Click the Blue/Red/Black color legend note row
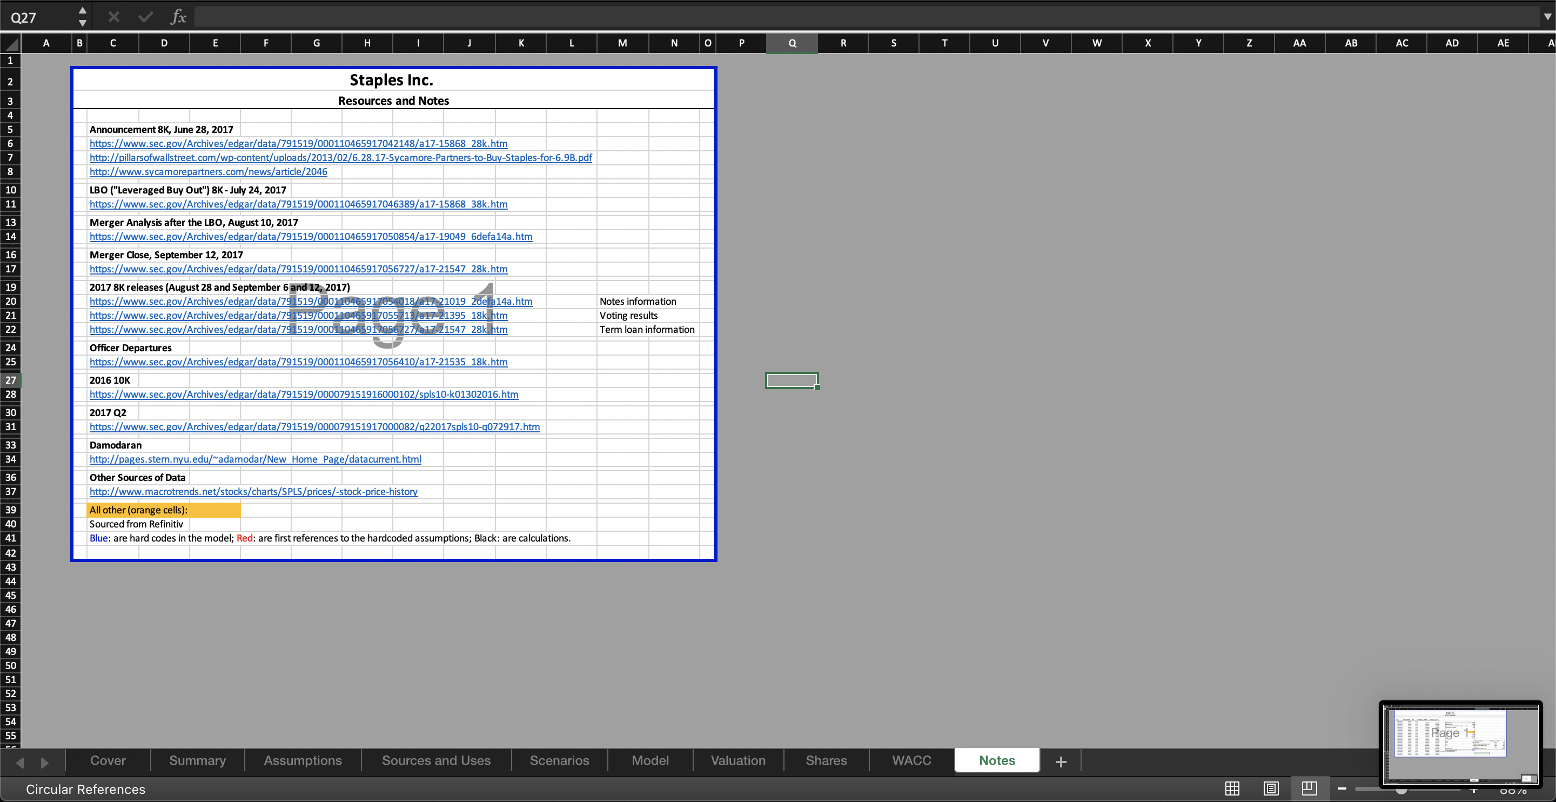 click(x=330, y=538)
